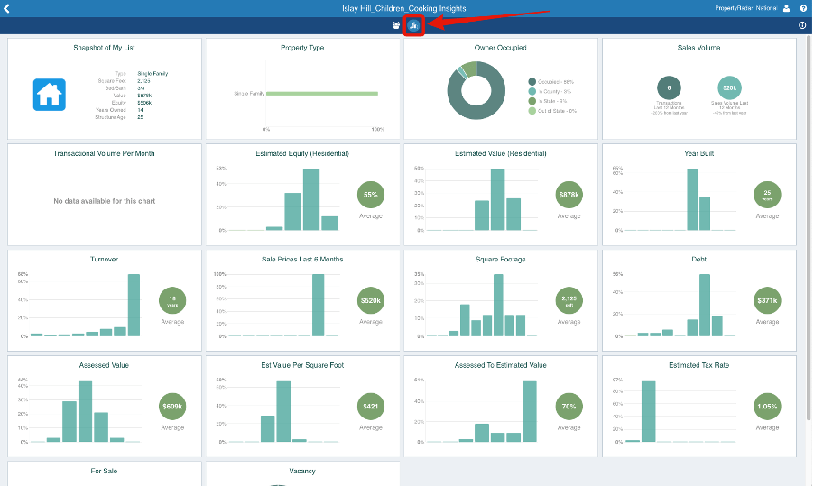
Task: Click 'No data available for this chart' message
Action: point(105,201)
